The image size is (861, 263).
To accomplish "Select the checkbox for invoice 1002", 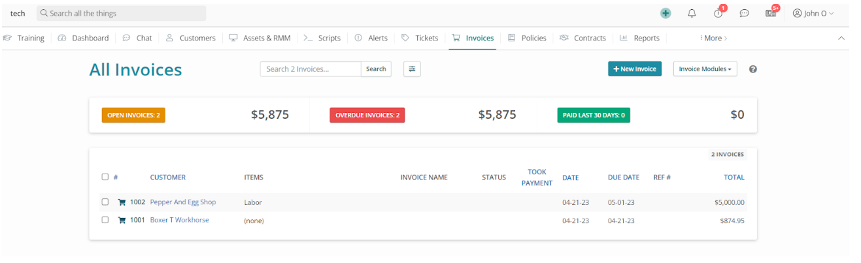I will pyautogui.click(x=105, y=202).
